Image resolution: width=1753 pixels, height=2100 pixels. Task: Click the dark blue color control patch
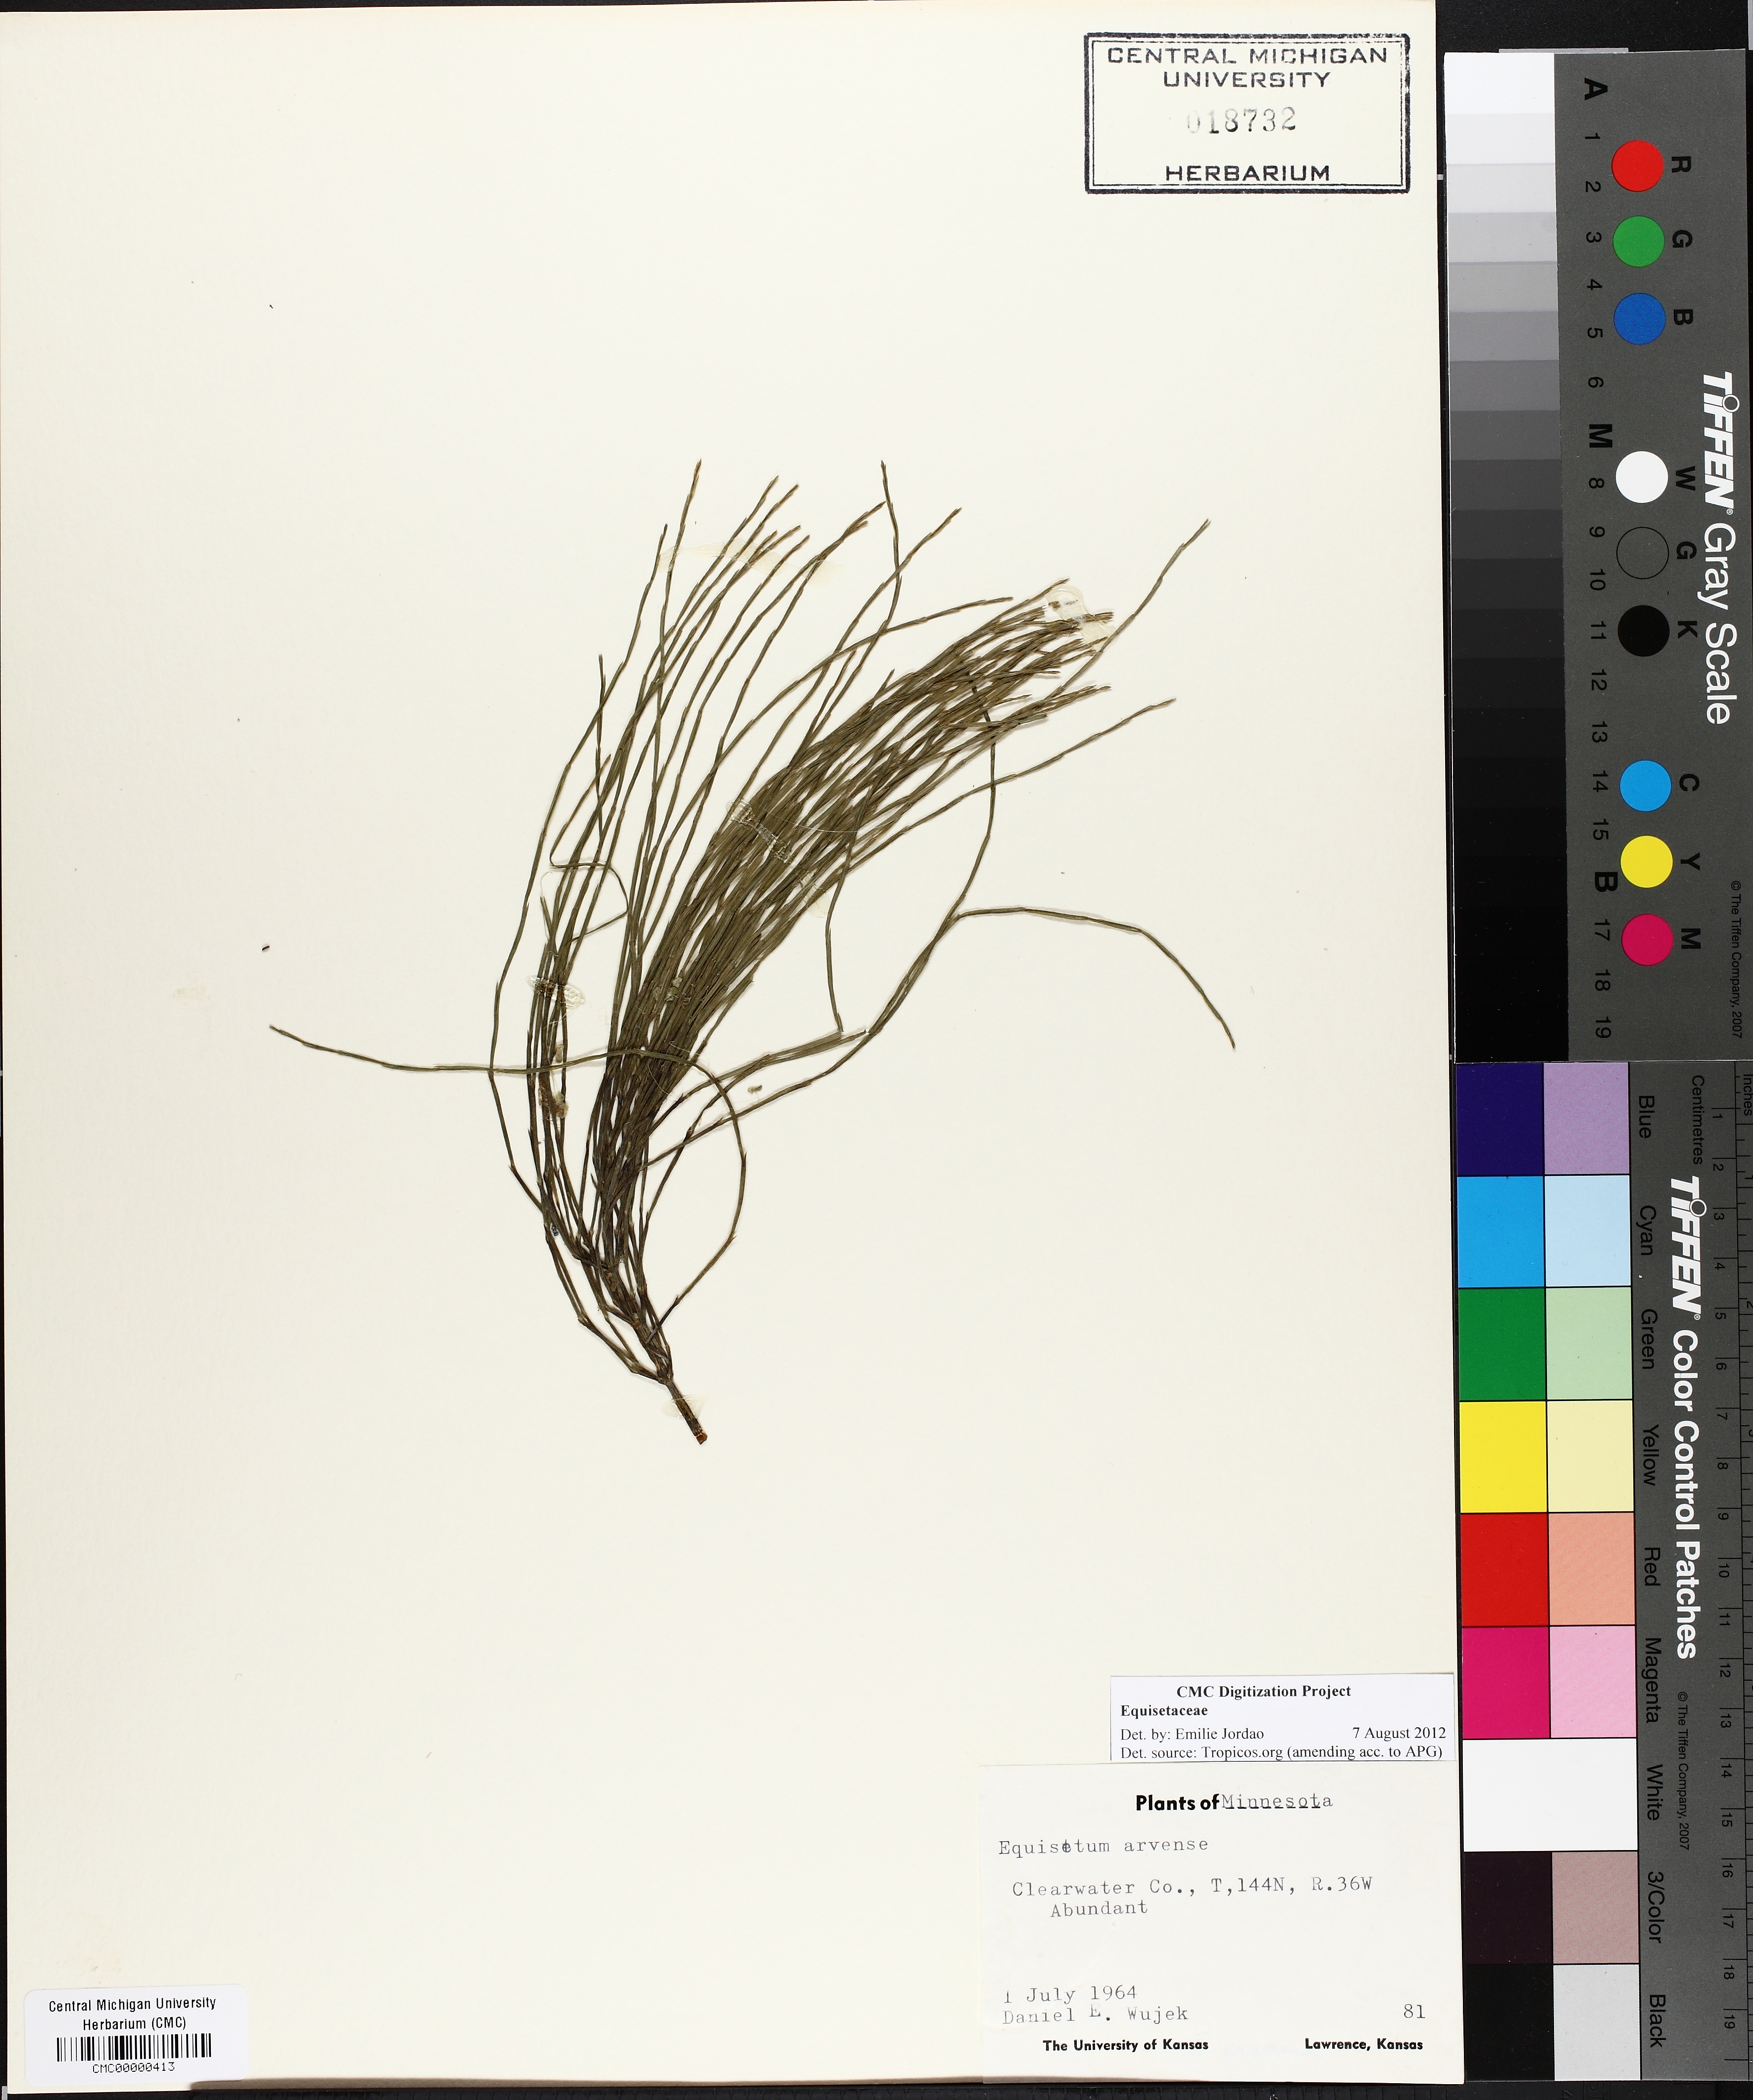pos(1500,1118)
